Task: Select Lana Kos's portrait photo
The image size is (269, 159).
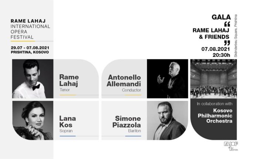Action: 33,121
